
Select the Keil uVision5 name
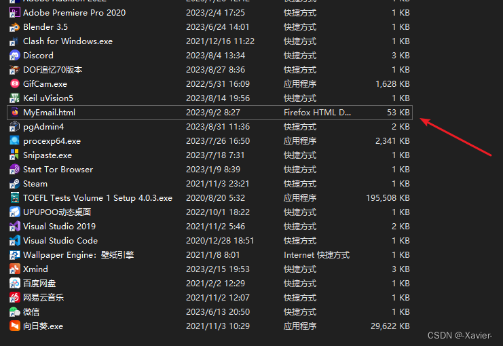pyautogui.click(x=48, y=98)
